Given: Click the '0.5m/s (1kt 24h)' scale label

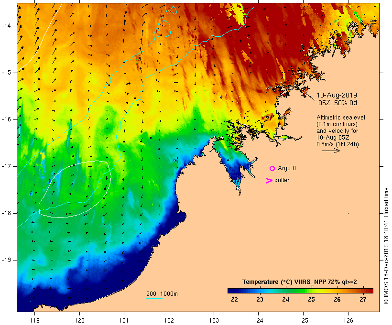Looking at the screenshot, I should (x=338, y=144).
